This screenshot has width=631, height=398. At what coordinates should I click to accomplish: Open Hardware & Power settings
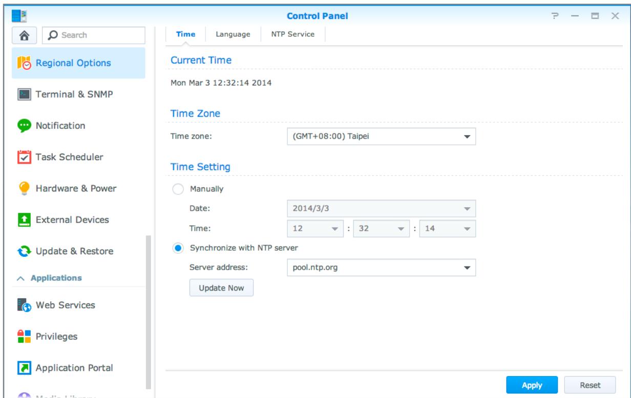coord(78,189)
